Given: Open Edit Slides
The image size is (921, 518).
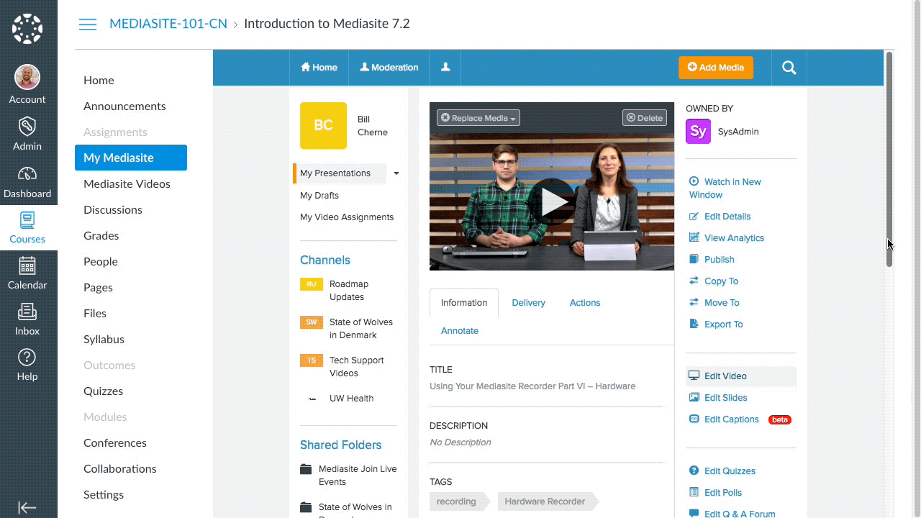Looking at the screenshot, I should tap(718, 398).
